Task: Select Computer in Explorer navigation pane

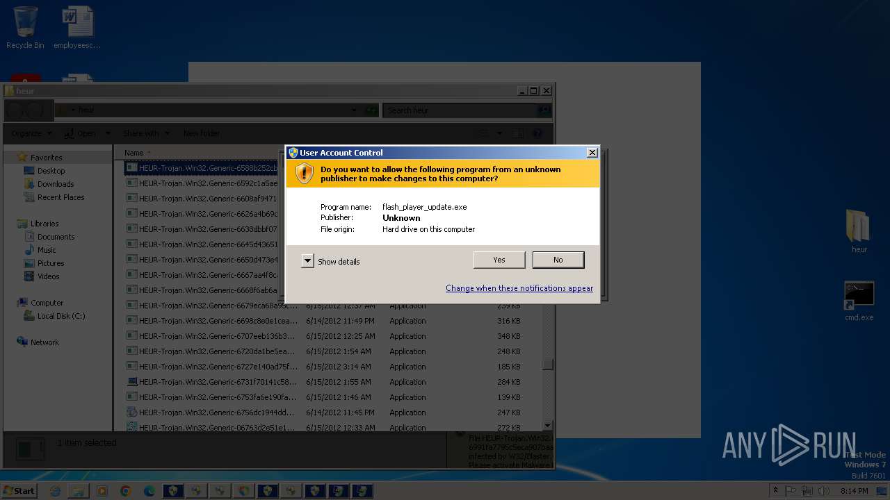Action: [47, 303]
